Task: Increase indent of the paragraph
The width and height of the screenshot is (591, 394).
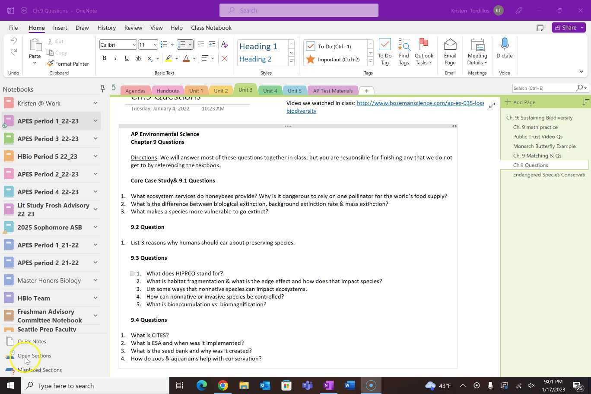Action: pyautogui.click(x=212, y=44)
